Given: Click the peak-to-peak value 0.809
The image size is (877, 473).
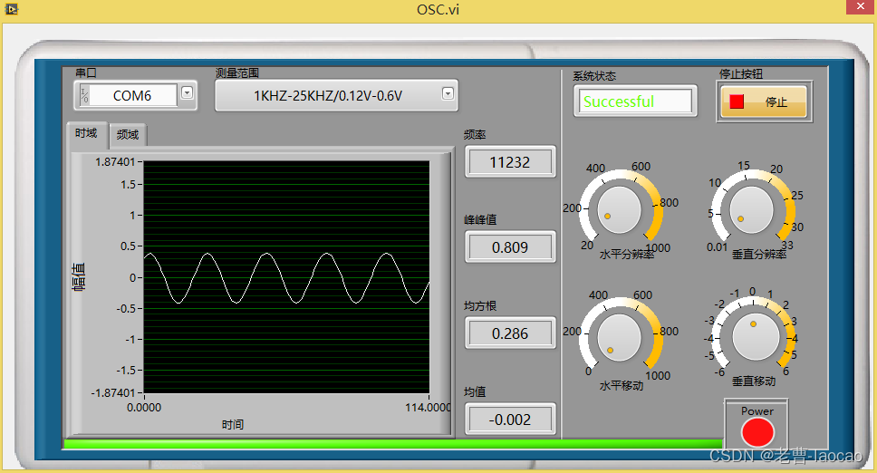Looking at the screenshot, I should click(x=509, y=247).
